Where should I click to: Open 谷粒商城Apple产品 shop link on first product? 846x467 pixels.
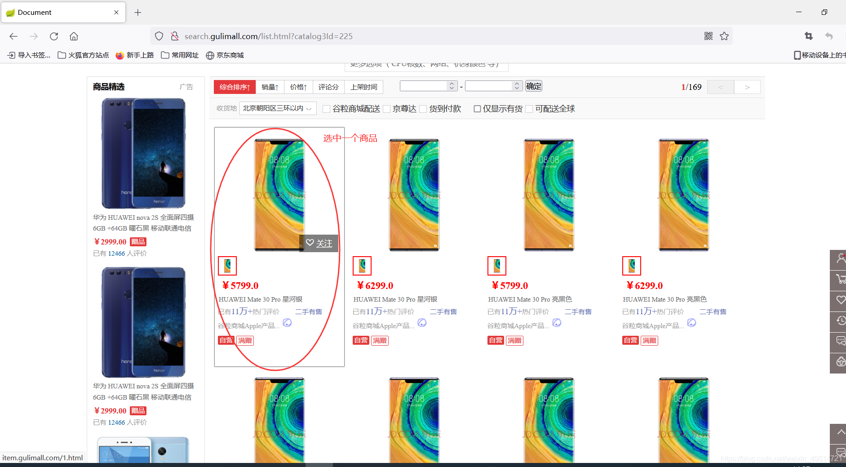point(249,326)
